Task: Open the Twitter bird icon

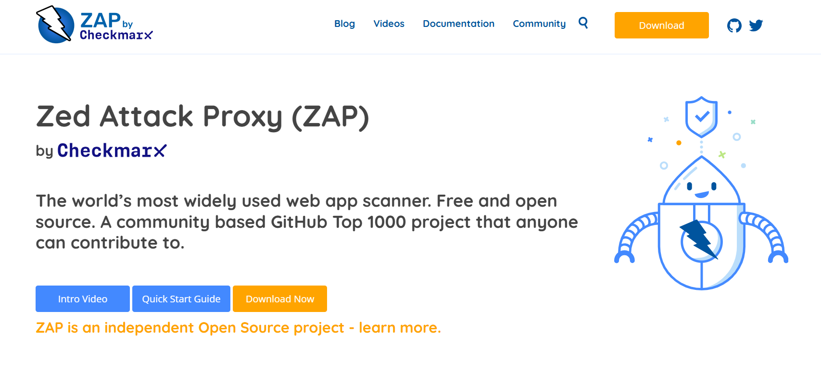Action: pos(756,25)
